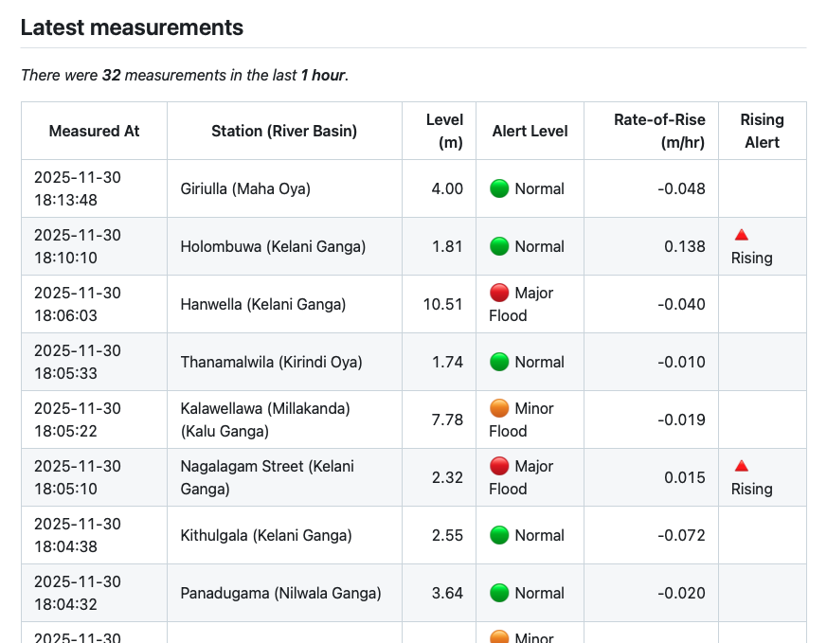Click the level value 2.55
Viewport: 827px width, 643px height.
447,535
